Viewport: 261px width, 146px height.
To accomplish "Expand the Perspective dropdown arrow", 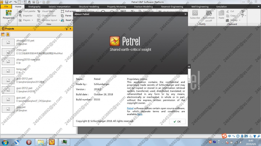I will [8, 21].
